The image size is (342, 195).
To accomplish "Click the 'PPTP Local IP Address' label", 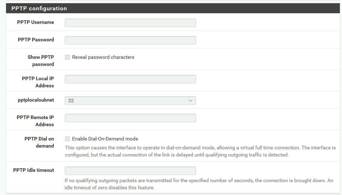I will pos(38,82).
